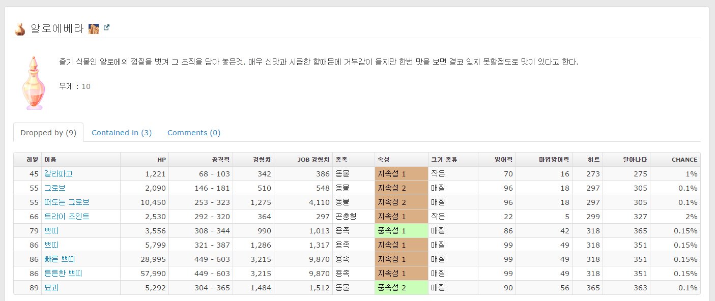715x301 pixels.
Task: Click the 속성 column header
Action: point(384,160)
